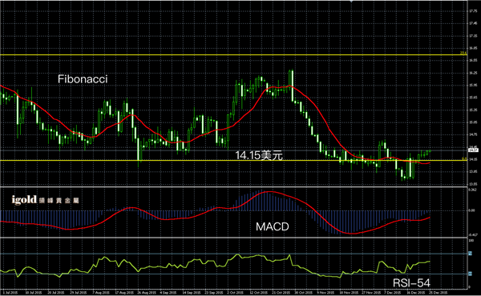The height and width of the screenshot is (296, 481).
Task: Select the 14.15美元 price annotation
Action: point(259,155)
